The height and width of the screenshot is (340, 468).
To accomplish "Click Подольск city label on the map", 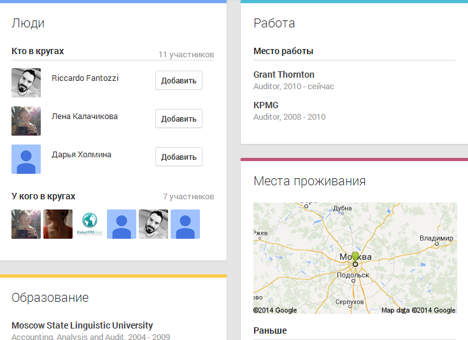I will [353, 275].
